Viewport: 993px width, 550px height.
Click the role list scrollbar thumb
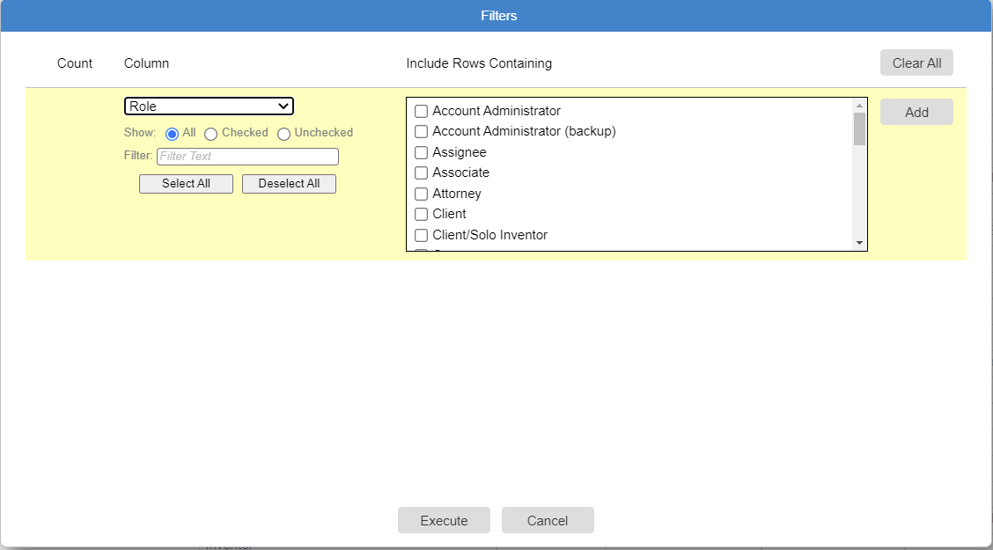tap(859, 129)
